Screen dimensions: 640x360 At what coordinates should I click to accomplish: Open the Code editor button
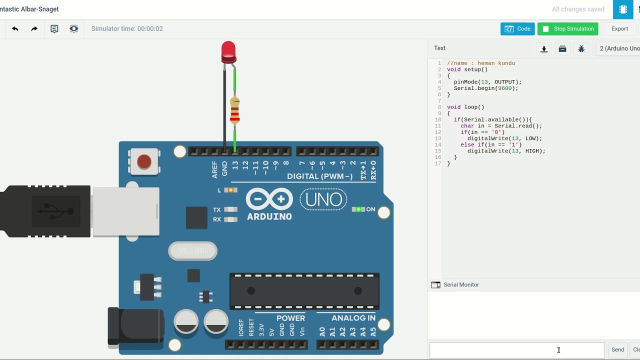[x=517, y=29]
